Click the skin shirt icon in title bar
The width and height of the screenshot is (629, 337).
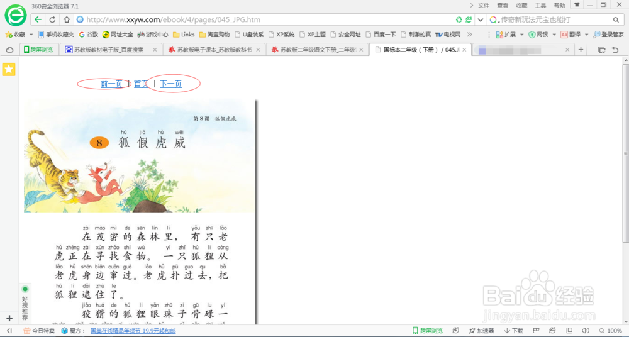[x=577, y=5]
